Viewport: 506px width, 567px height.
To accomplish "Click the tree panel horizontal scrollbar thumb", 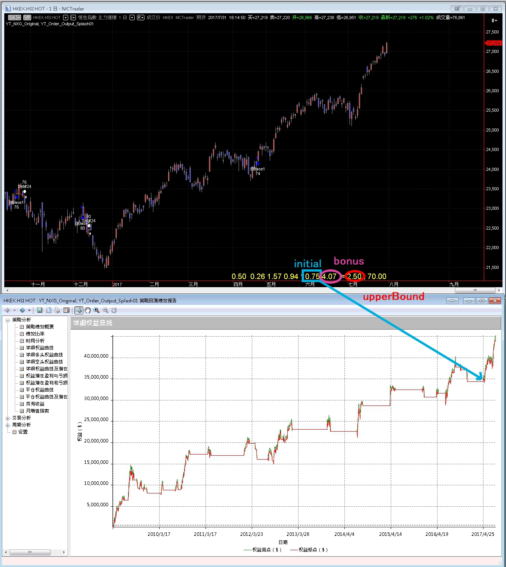I will [30, 552].
